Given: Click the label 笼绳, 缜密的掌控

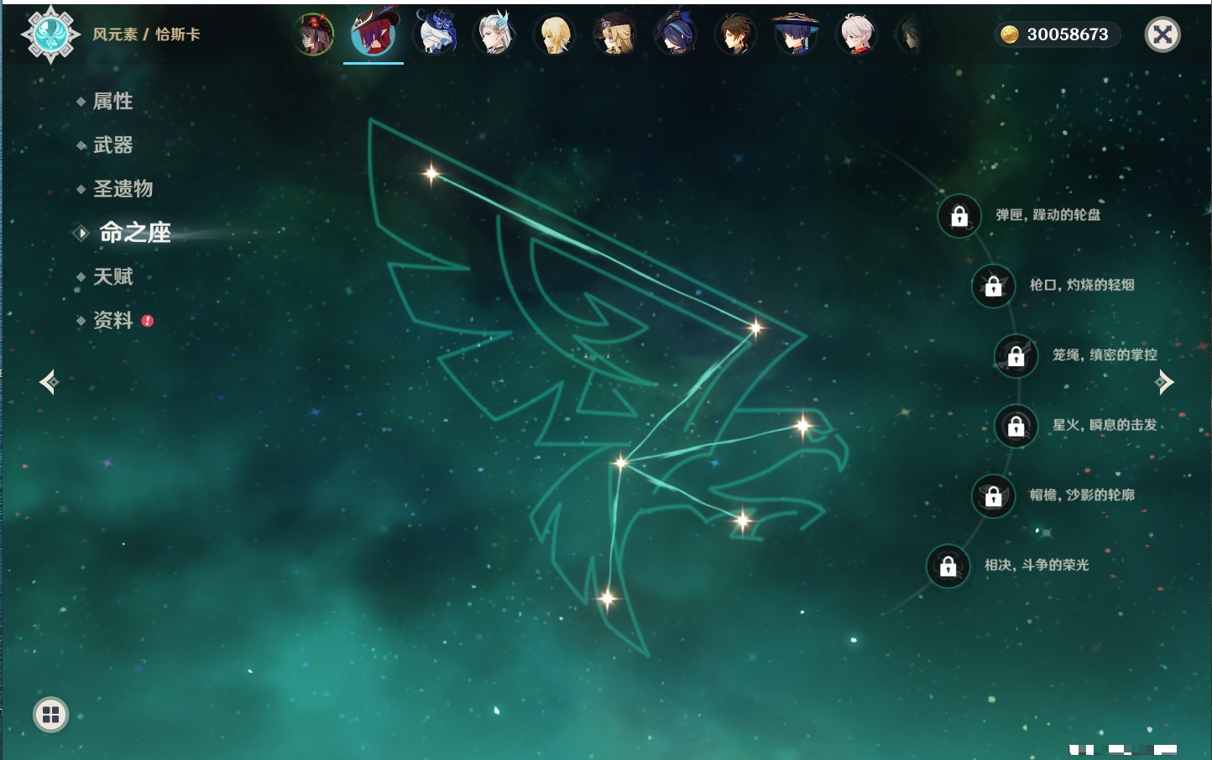Looking at the screenshot, I should pyautogui.click(x=1105, y=354).
